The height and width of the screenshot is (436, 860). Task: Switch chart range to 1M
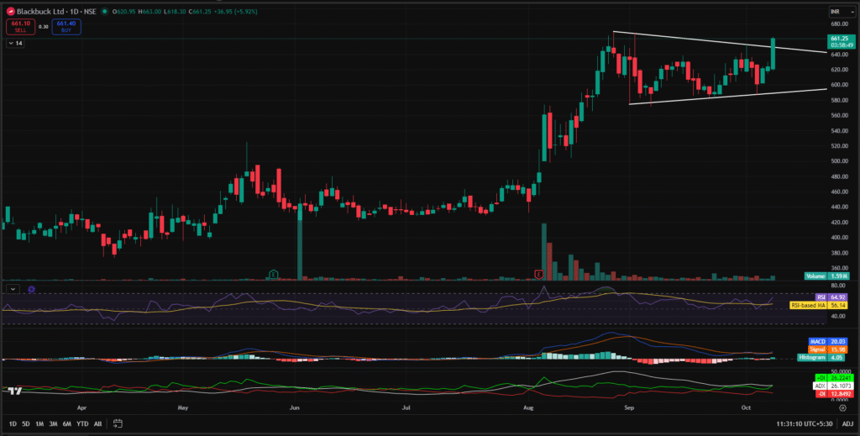39,423
